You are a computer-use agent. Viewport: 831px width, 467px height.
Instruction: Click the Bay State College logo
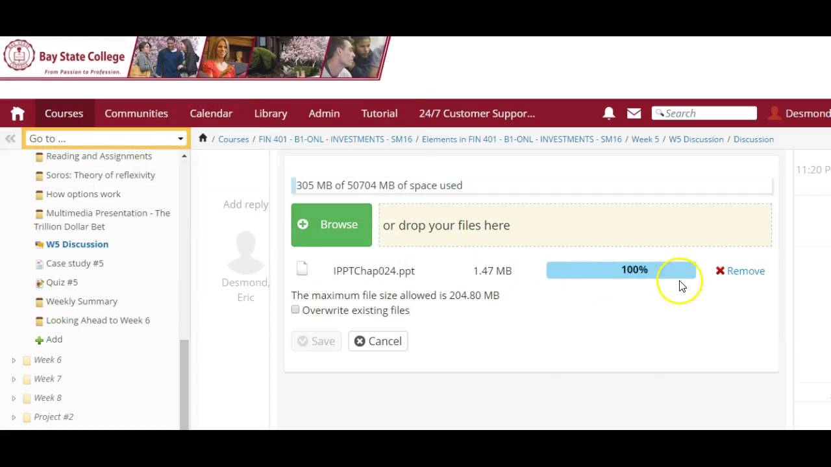click(x=64, y=56)
